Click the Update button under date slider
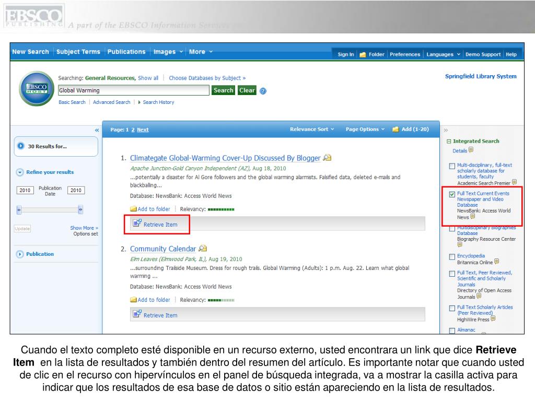Screen dimensions: 535x401 (22, 229)
